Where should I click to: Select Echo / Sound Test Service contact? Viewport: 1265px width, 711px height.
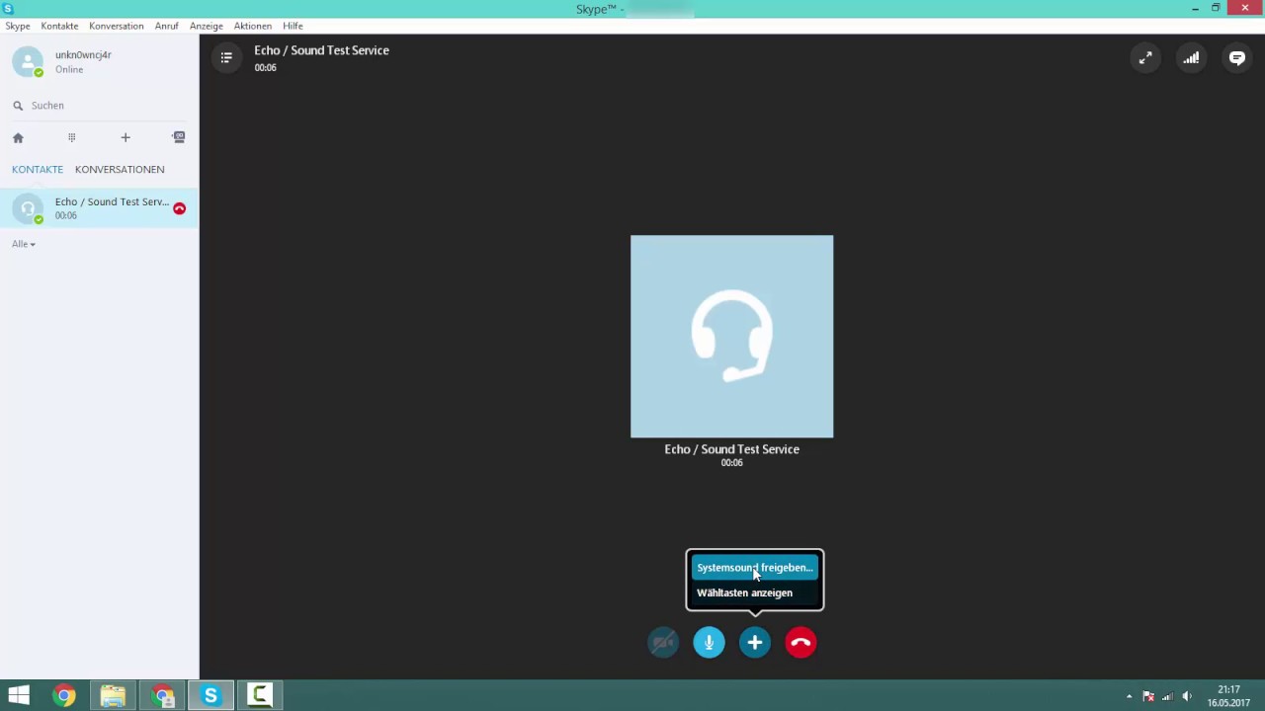[99, 208]
